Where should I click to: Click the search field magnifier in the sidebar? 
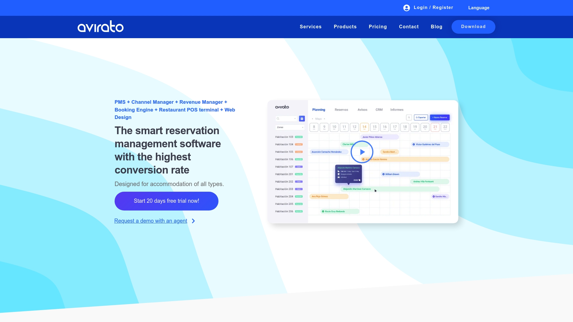(278, 118)
